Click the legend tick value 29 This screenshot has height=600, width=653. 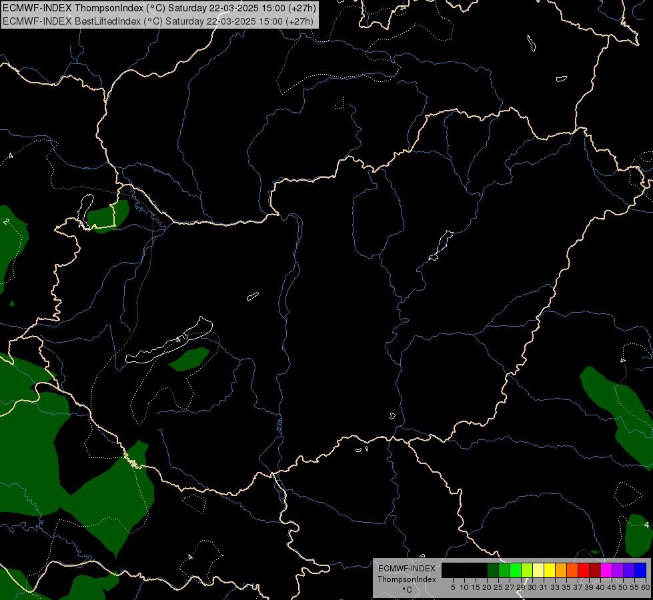click(521, 587)
